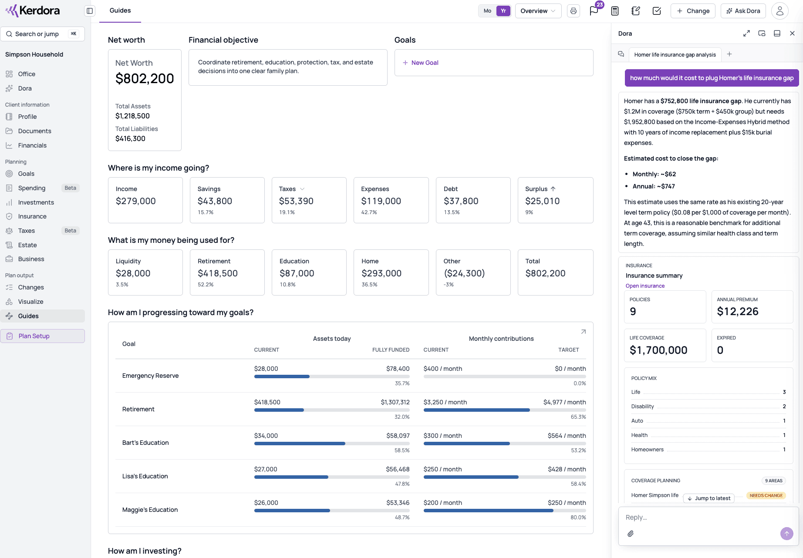
Task: Open the Estate sidebar item
Action: (x=43, y=245)
